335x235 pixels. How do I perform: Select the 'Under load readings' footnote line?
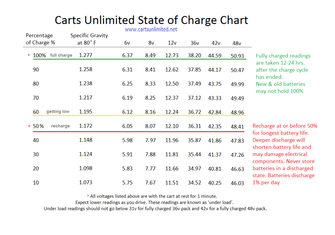tap(155, 209)
